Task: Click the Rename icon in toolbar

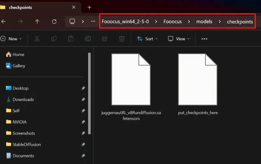Action: tap(88, 39)
